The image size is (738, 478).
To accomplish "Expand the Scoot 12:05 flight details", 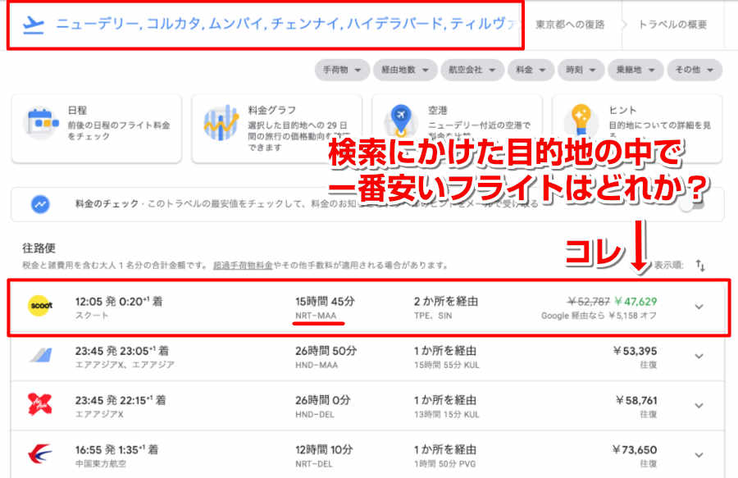I will [699, 307].
